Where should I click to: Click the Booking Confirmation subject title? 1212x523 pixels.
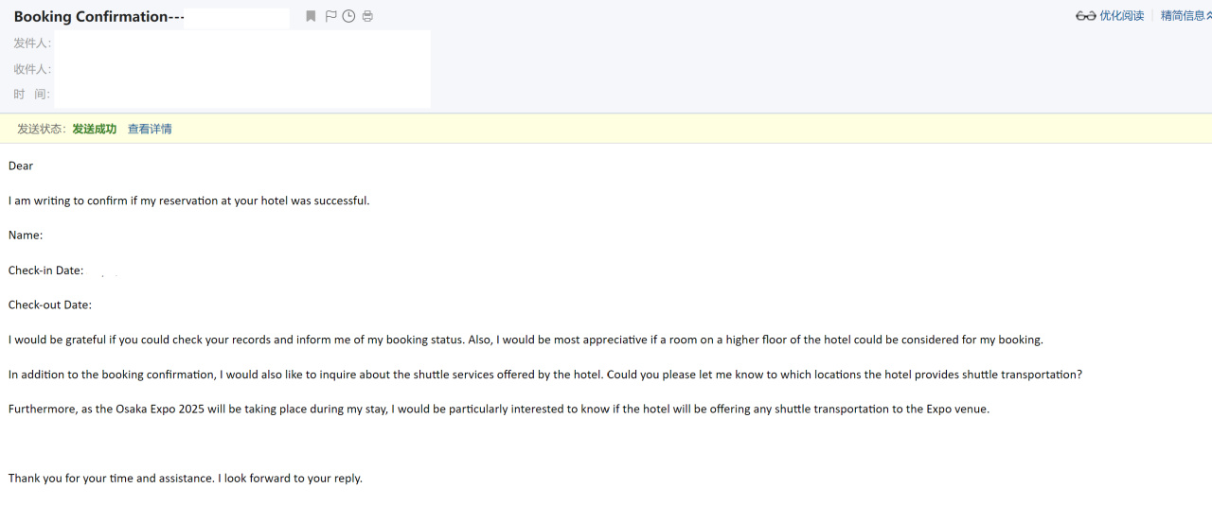tap(98, 16)
